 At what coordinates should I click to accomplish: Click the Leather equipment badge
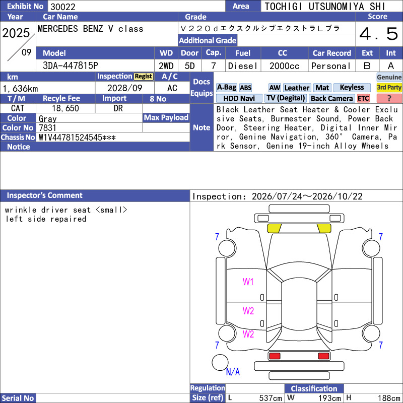click(x=297, y=88)
